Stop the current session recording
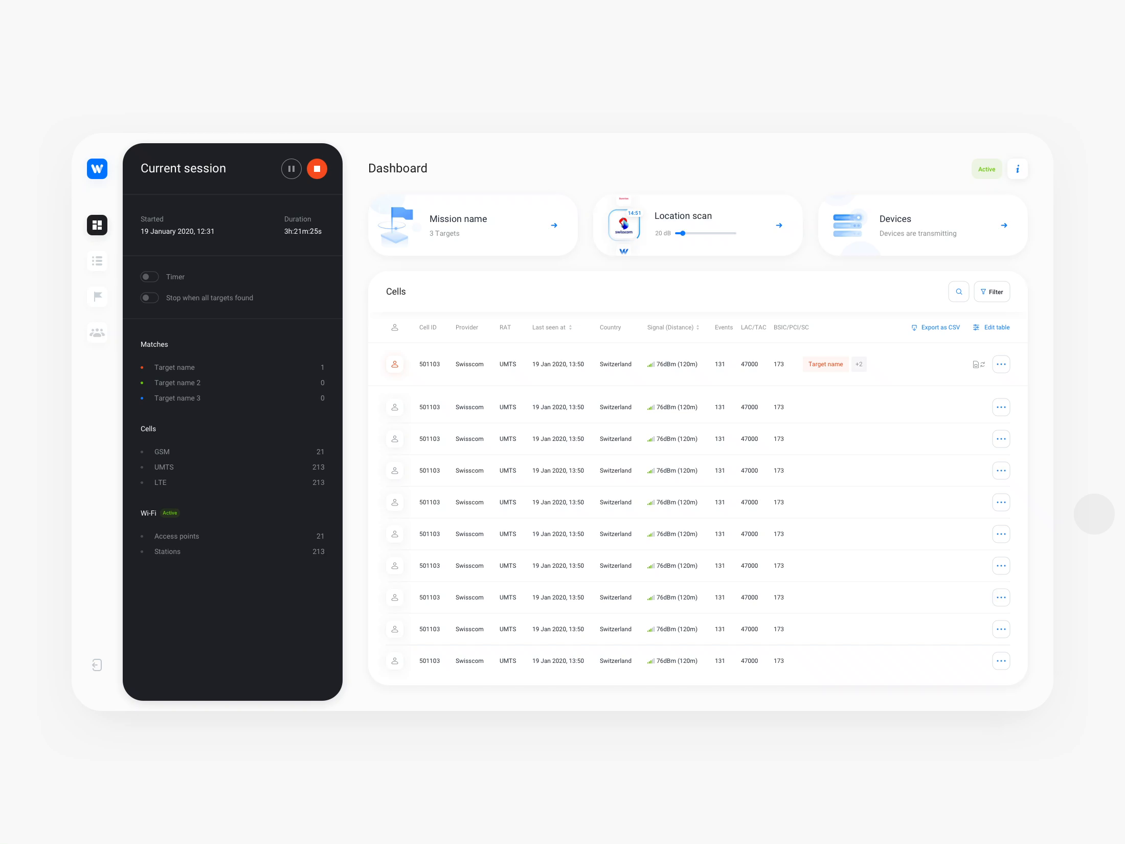 click(317, 169)
